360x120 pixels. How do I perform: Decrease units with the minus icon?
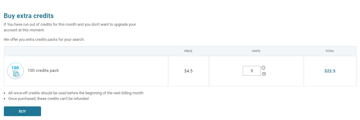pos(263,68)
